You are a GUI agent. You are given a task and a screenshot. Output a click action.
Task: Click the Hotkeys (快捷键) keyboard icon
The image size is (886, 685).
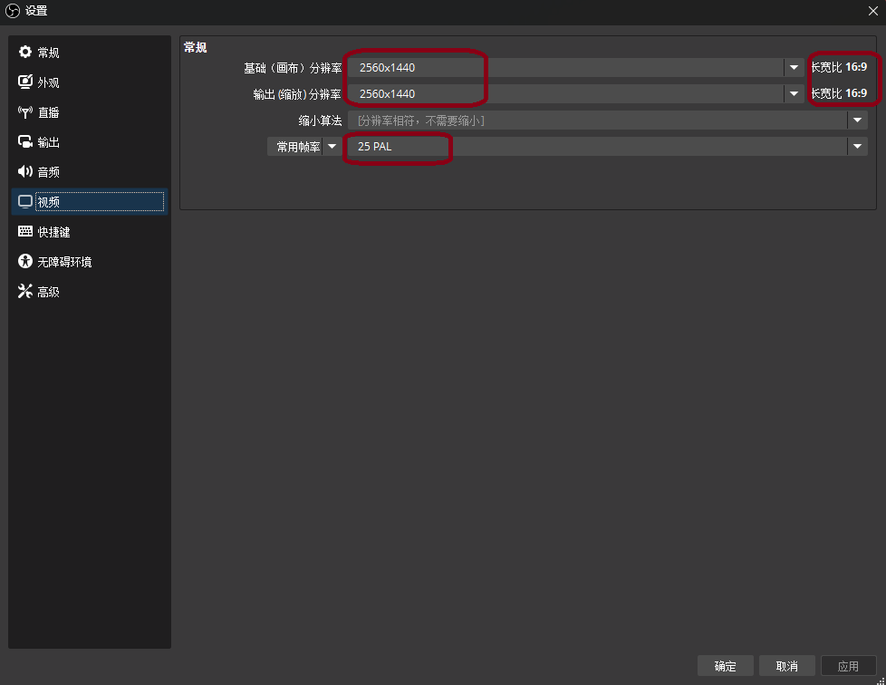[x=24, y=231]
